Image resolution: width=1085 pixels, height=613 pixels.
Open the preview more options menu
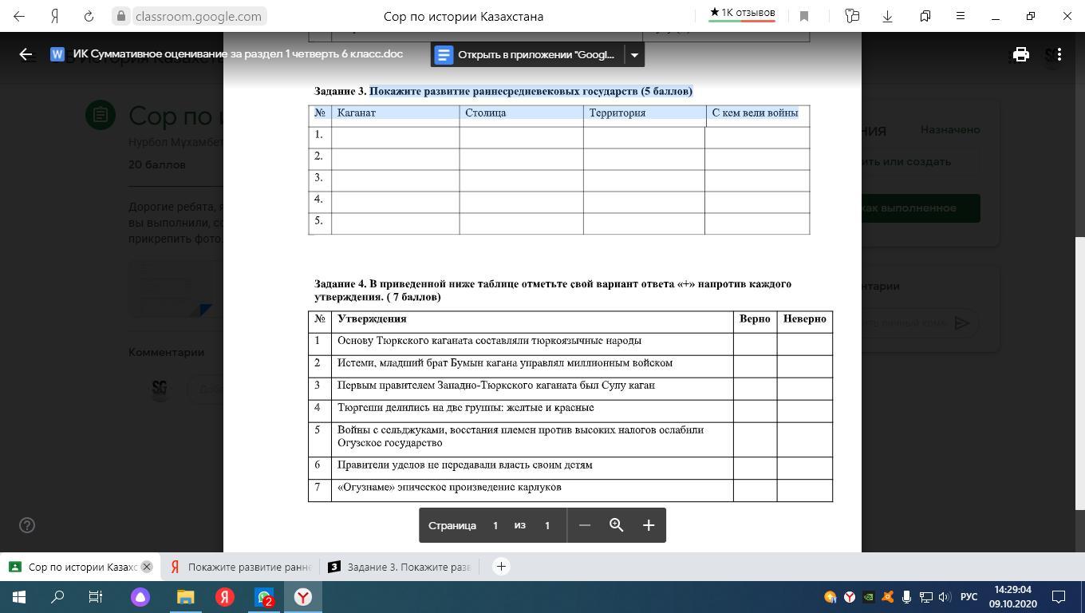coord(1059,54)
